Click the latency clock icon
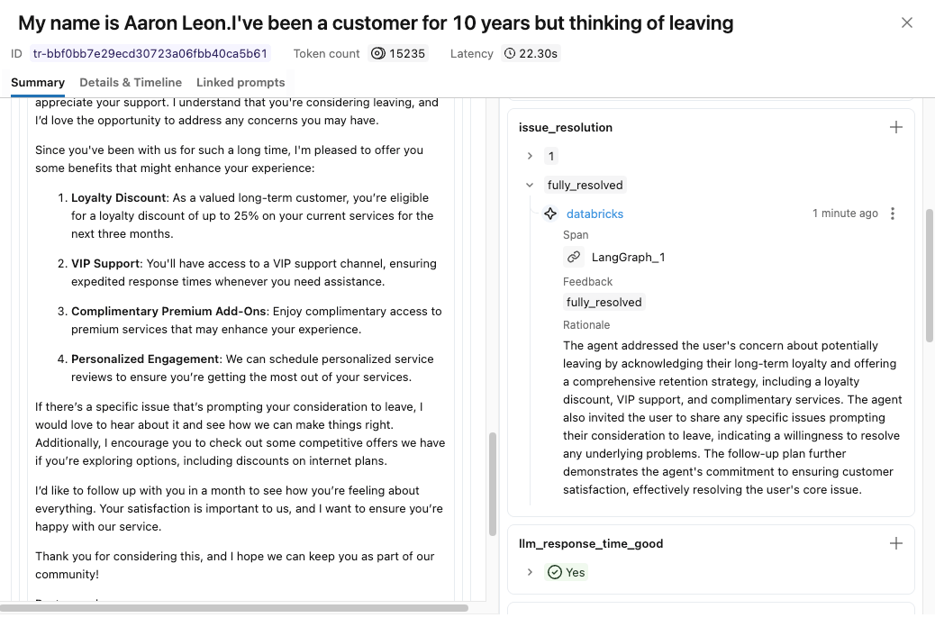The image size is (935, 627). click(x=510, y=54)
